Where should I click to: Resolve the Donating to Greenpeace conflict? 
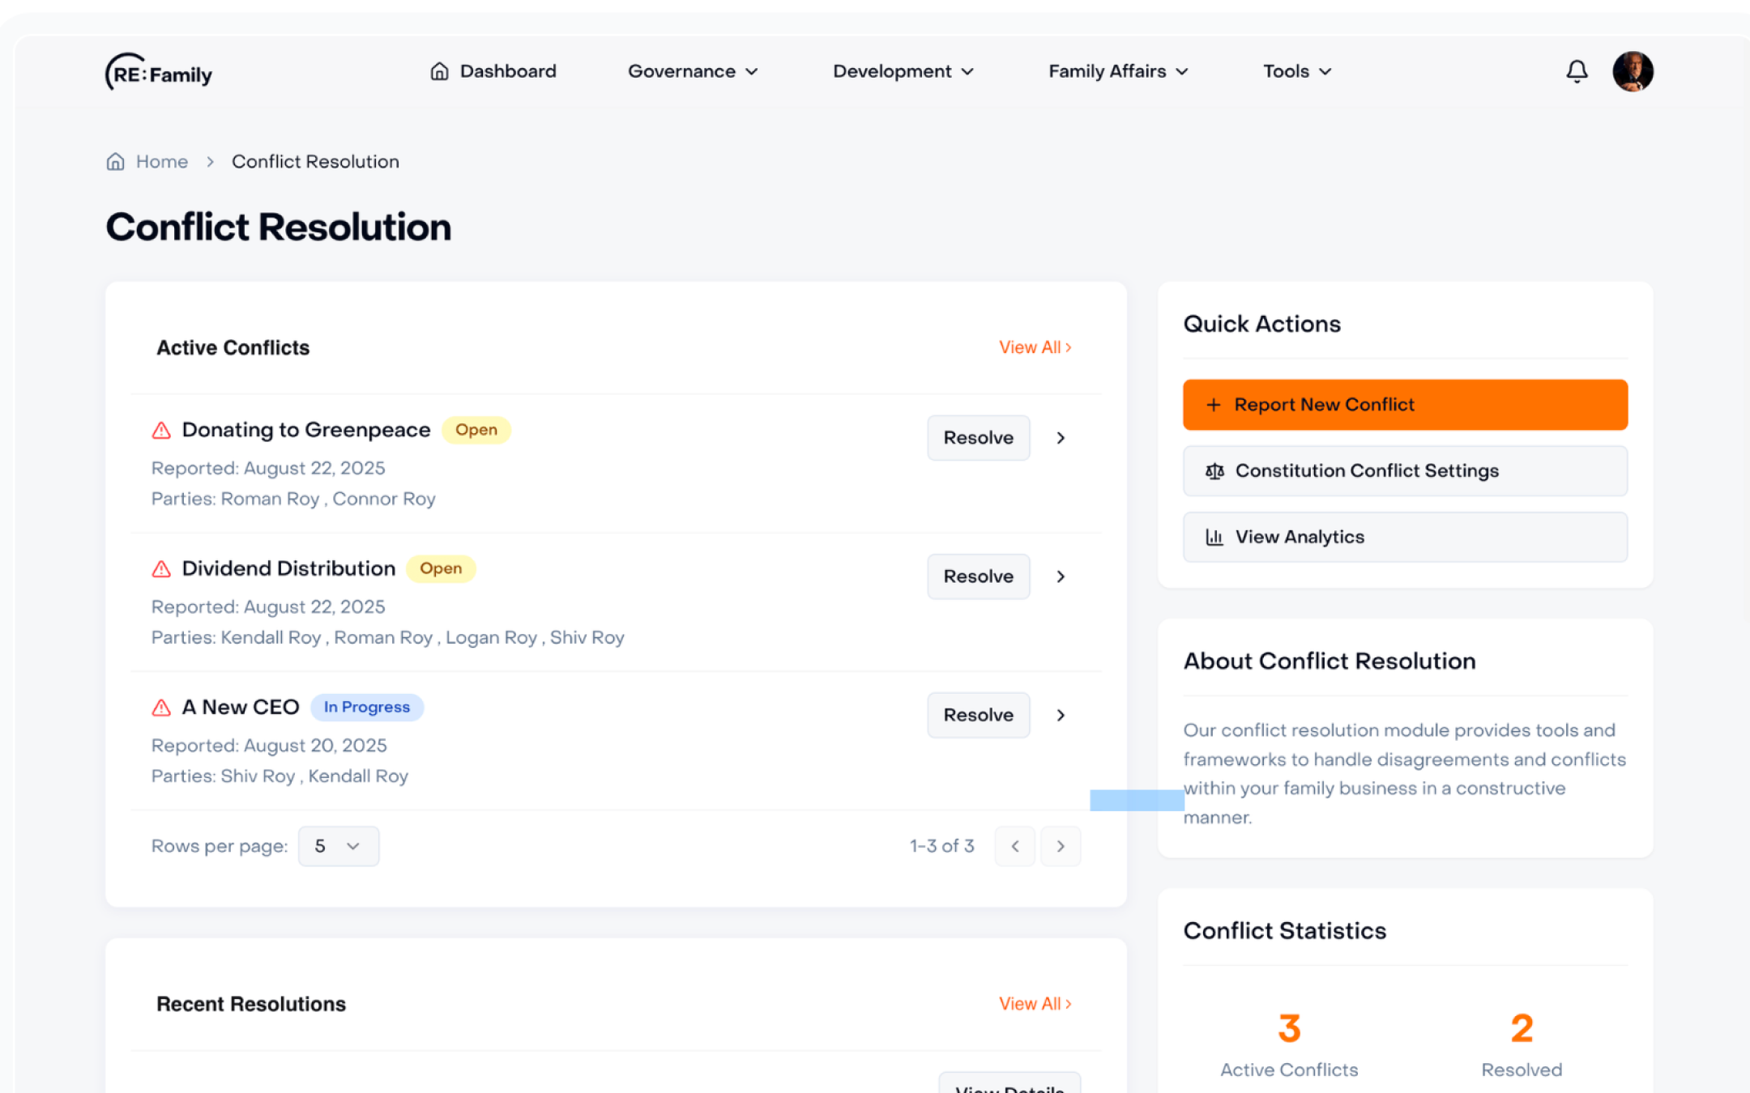pos(978,438)
